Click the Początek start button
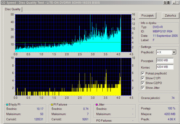The width and height of the screenshot is (180, 124). [x=147, y=15]
